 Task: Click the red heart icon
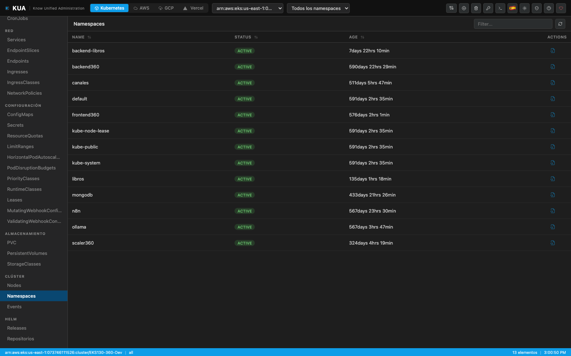(x=561, y=8)
